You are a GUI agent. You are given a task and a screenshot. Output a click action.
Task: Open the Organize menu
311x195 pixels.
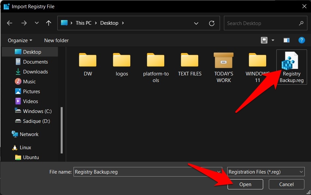(20, 41)
